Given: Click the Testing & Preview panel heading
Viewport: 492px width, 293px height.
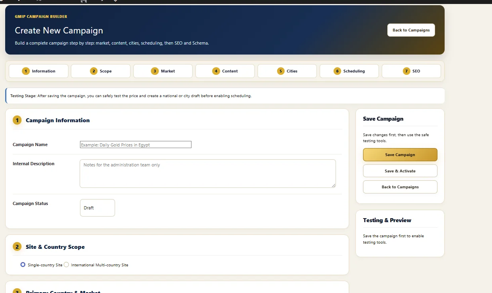Looking at the screenshot, I should click(x=387, y=220).
